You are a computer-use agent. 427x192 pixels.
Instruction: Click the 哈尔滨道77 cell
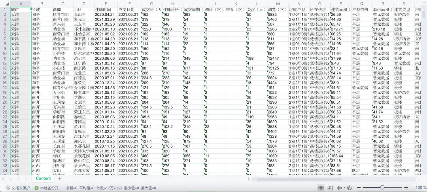coord(83,53)
